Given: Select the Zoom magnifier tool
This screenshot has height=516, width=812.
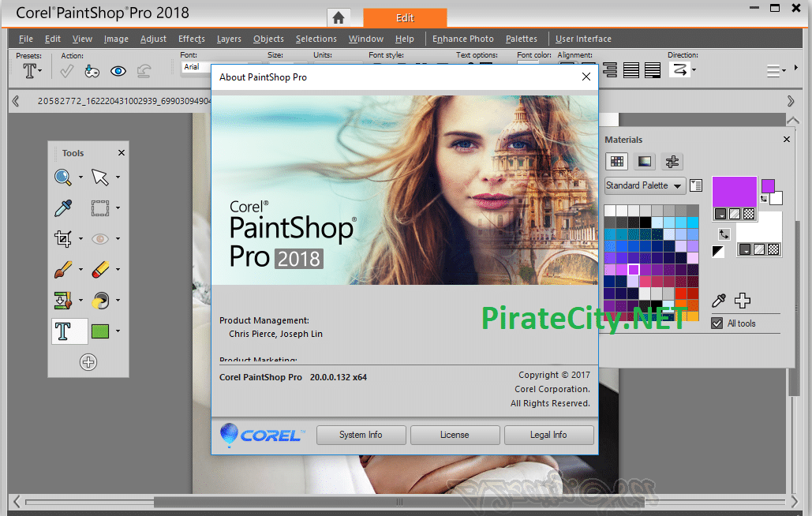Looking at the screenshot, I should 63,177.
